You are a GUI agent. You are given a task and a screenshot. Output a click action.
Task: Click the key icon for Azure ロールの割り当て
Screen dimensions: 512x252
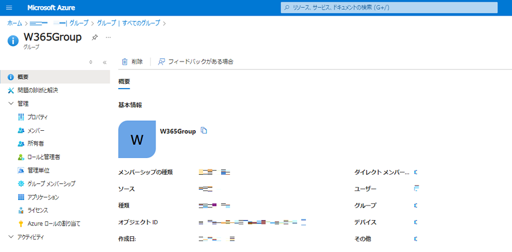(21, 224)
